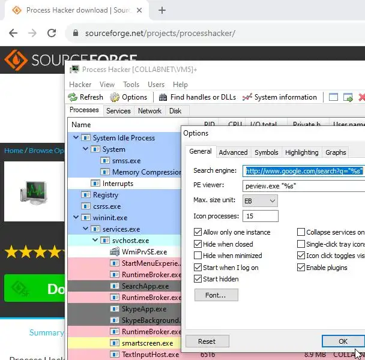The height and width of the screenshot is (360, 365).
Task: Click the csrss.exe process icon
Action: [86, 206]
